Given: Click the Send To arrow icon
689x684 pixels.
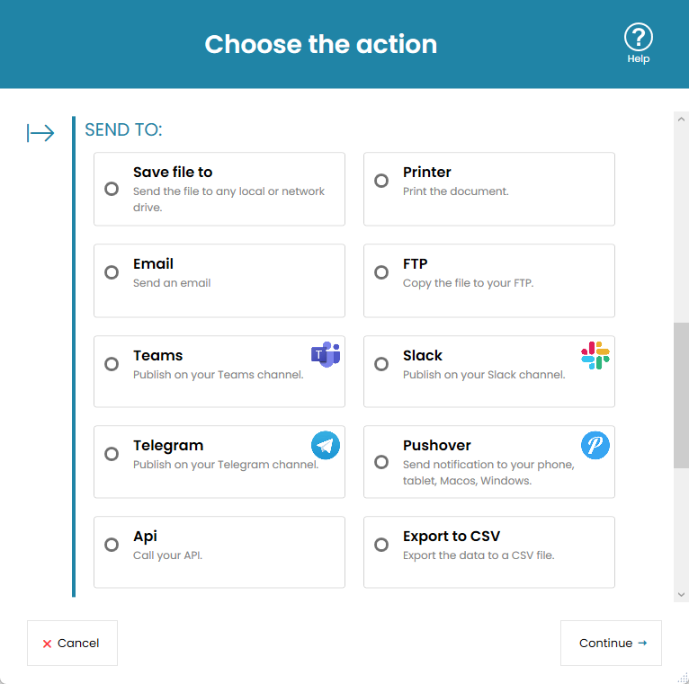Looking at the screenshot, I should tap(40, 133).
